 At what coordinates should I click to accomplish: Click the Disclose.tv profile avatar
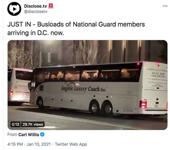click(14, 9)
